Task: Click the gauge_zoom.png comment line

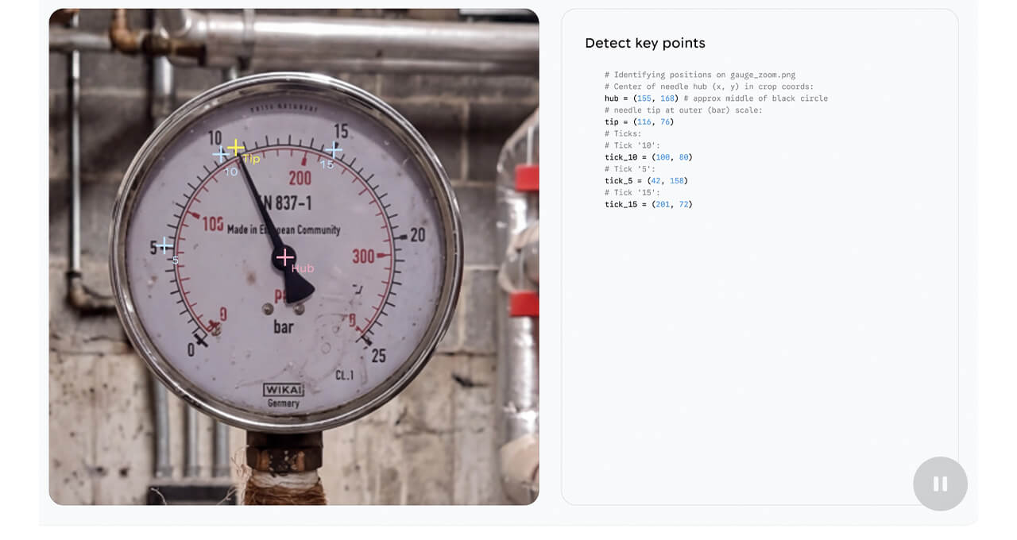Action: (x=699, y=75)
